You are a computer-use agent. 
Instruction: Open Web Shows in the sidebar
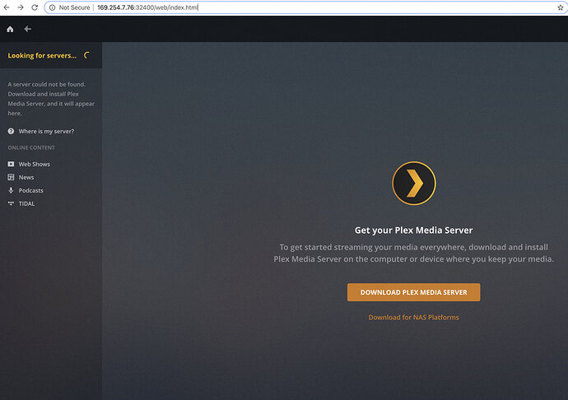click(35, 164)
